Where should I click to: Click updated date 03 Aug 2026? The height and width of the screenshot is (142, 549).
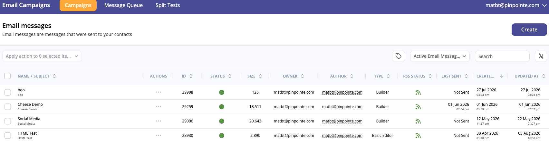coord(529,133)
